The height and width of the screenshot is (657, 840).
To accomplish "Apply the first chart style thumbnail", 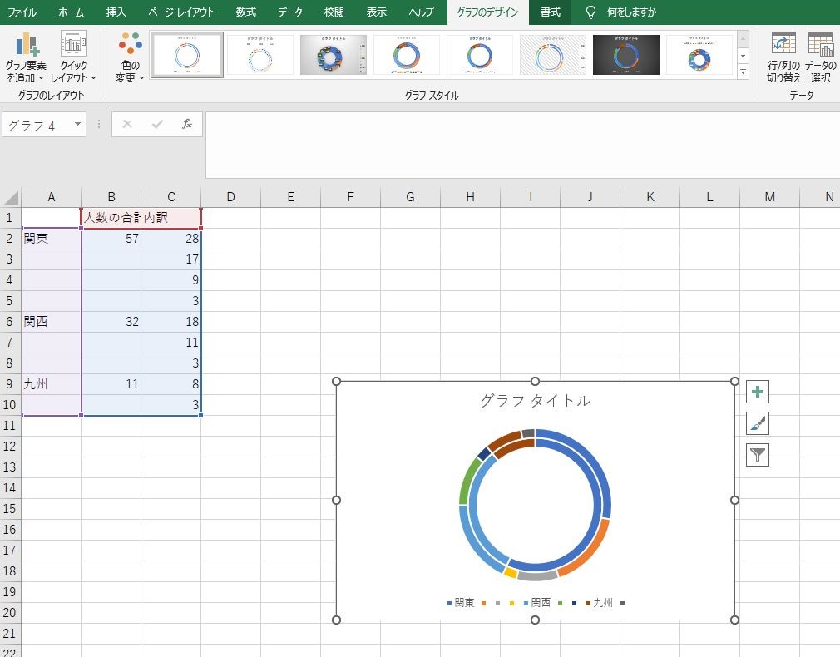I will (187, 55).
